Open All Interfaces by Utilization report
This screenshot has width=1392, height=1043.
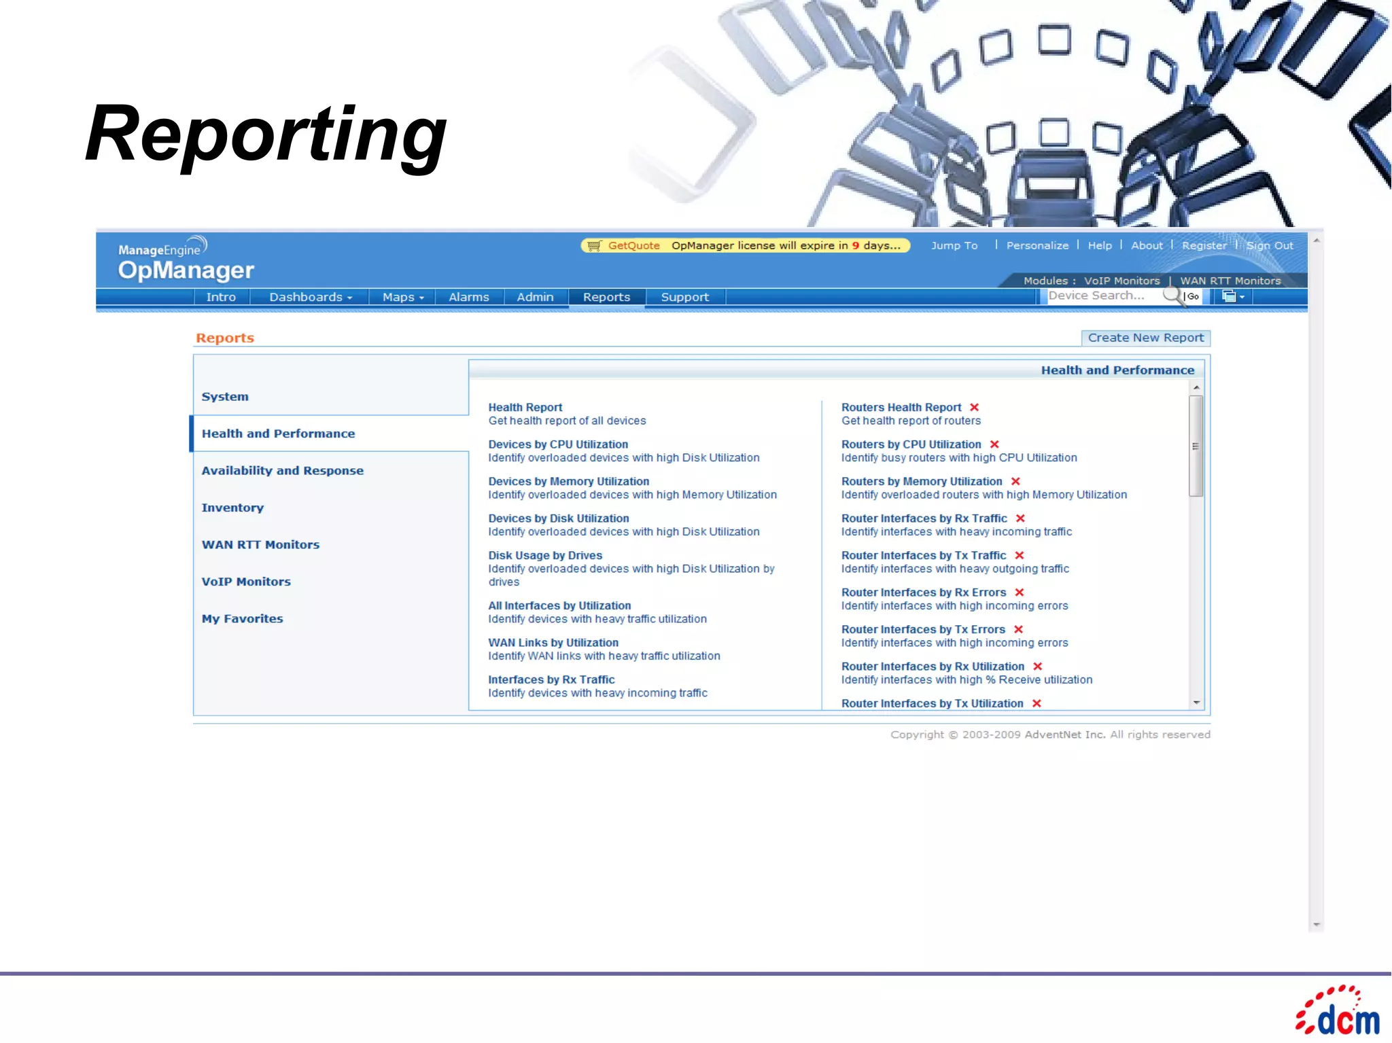(559, 605)
